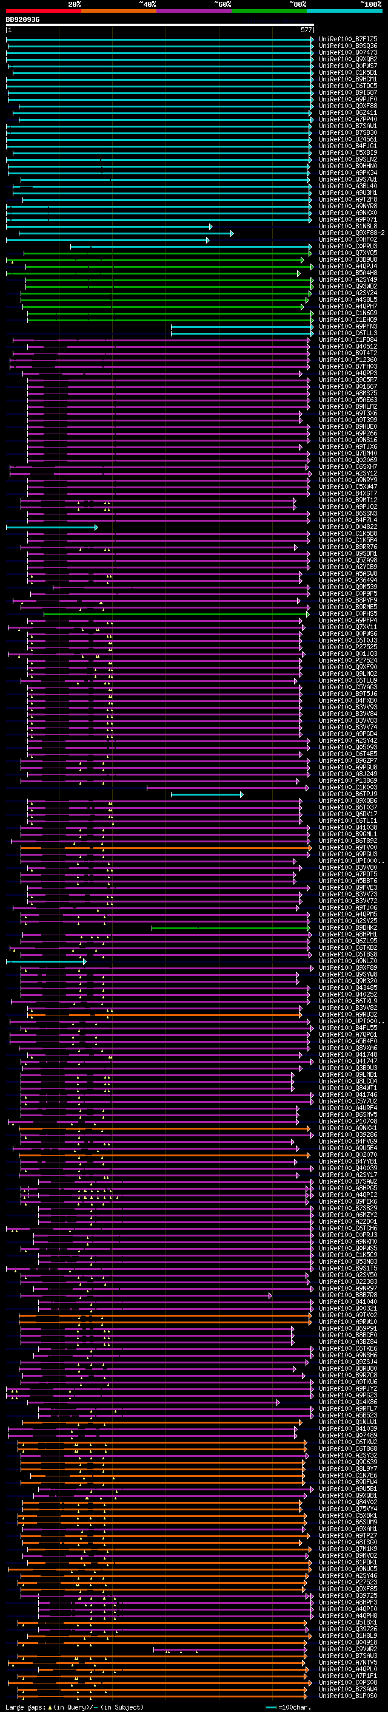Select label UniRef100_C0PRU3

(x=348, y=247)
